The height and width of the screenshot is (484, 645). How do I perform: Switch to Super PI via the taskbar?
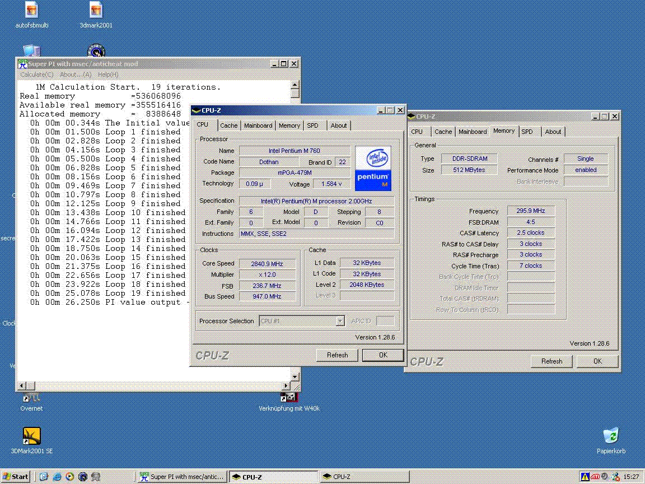click(x=182, y=477)
